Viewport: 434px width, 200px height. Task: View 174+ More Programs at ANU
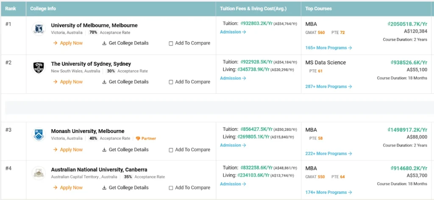328,192
